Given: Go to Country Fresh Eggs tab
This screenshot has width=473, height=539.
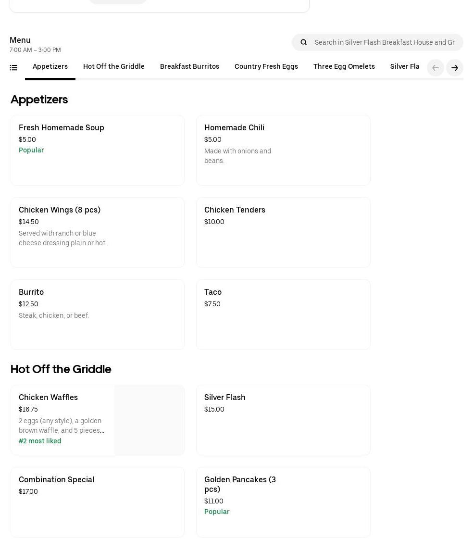Looking at the screenshot, I should pyautogui.click(x=266, y=67).
